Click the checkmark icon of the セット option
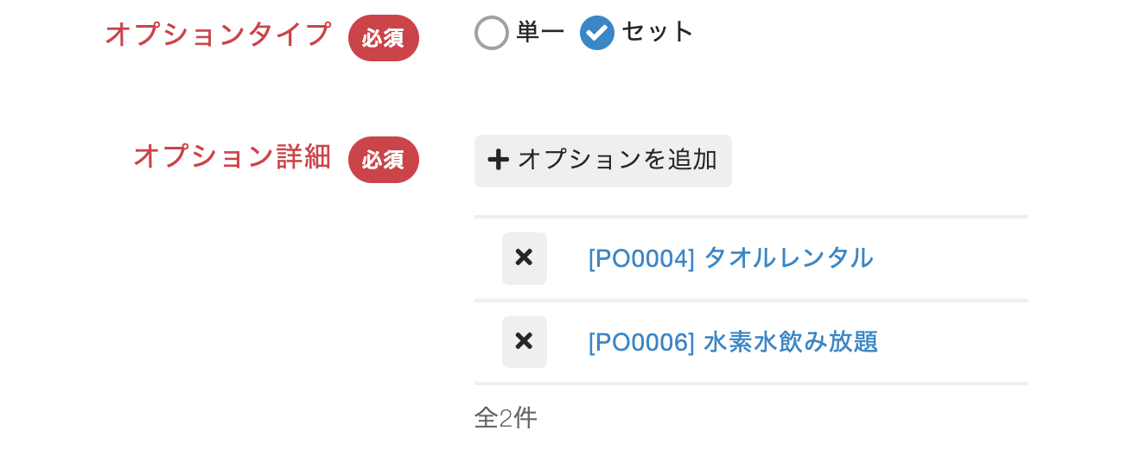 (x=596, y=33)
